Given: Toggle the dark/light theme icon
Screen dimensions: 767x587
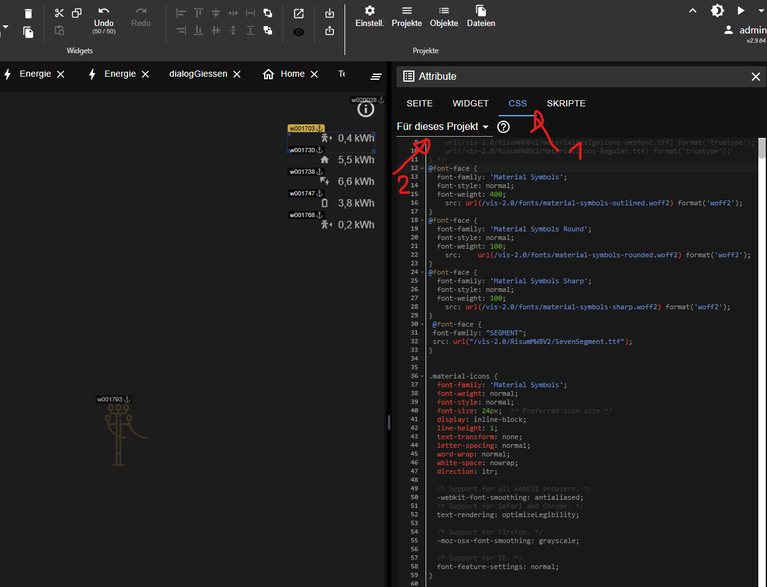Looking at the screenshot, I should coord(717,11).
